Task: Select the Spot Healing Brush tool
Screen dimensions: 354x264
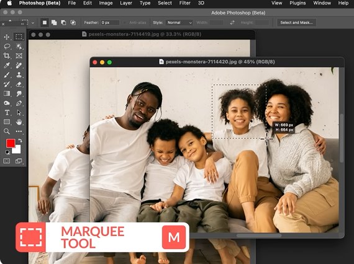Action: pos(19,65)
